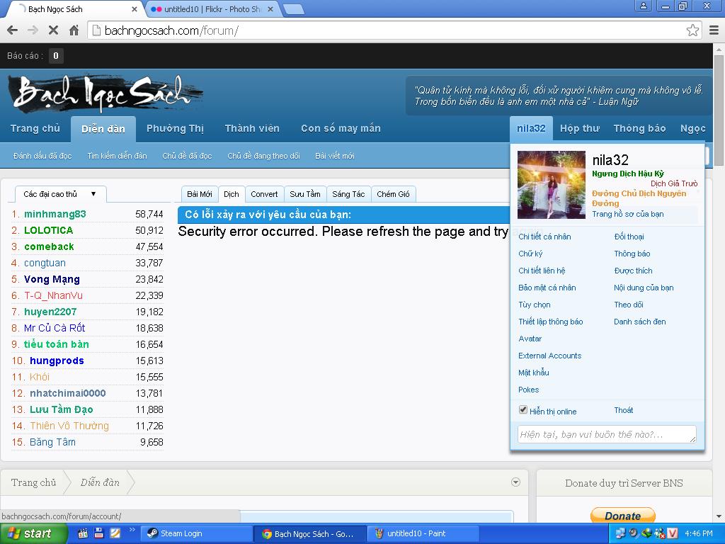Close the Bạch Ngọc Sách browser tab

coord(135,9)
